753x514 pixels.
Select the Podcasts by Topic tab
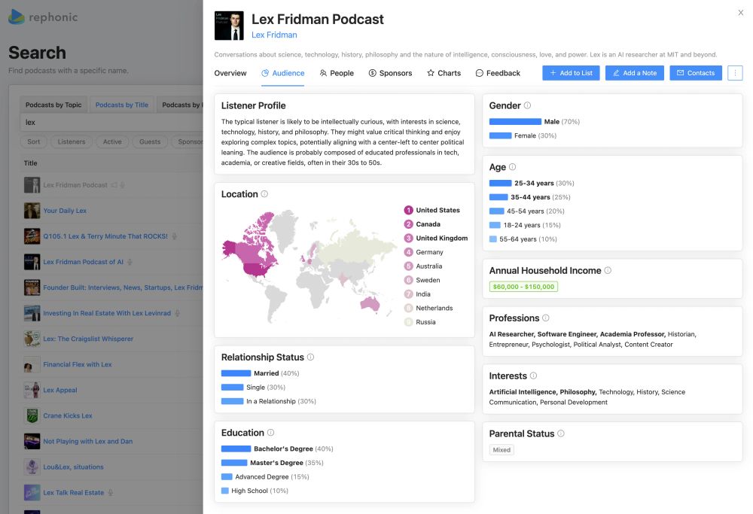point(53,105)
